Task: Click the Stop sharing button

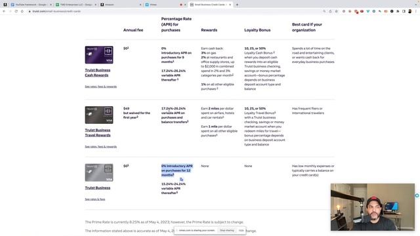Action: click(x=227, y=230)
